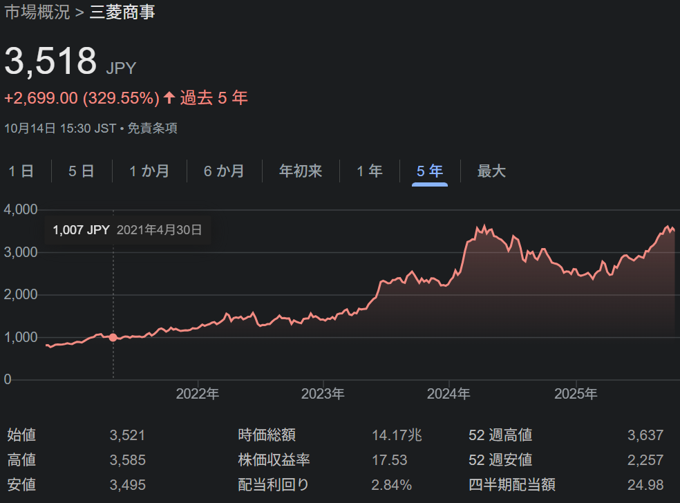Click the 1,007 JPY chart tooltip

point(127,230)
